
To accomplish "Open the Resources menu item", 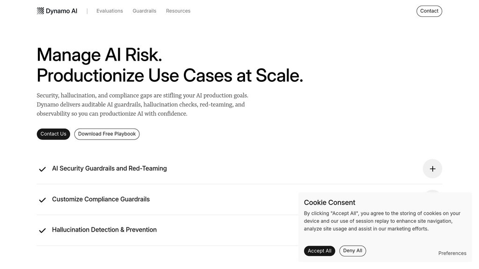I will click(178, 11).
